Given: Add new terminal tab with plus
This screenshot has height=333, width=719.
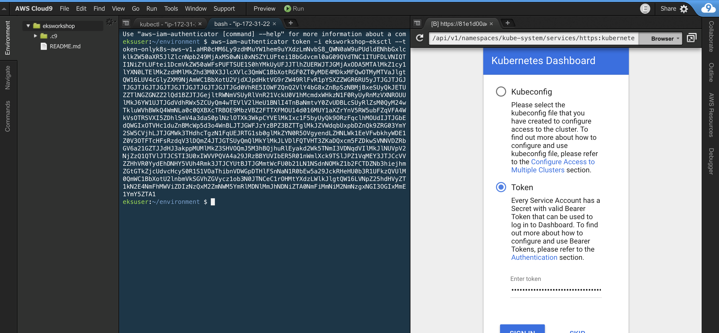Looking at the screenshot, I should coord(291,23).
